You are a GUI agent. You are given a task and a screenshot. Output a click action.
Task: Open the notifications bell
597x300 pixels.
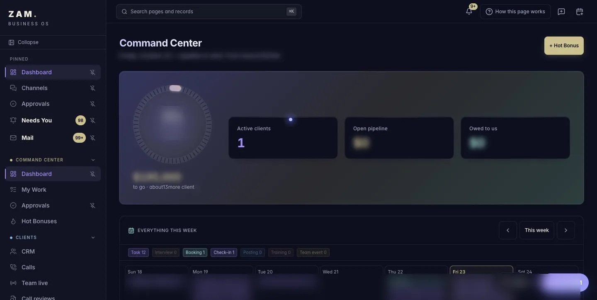pyautogui.click(x=469, y=12)
